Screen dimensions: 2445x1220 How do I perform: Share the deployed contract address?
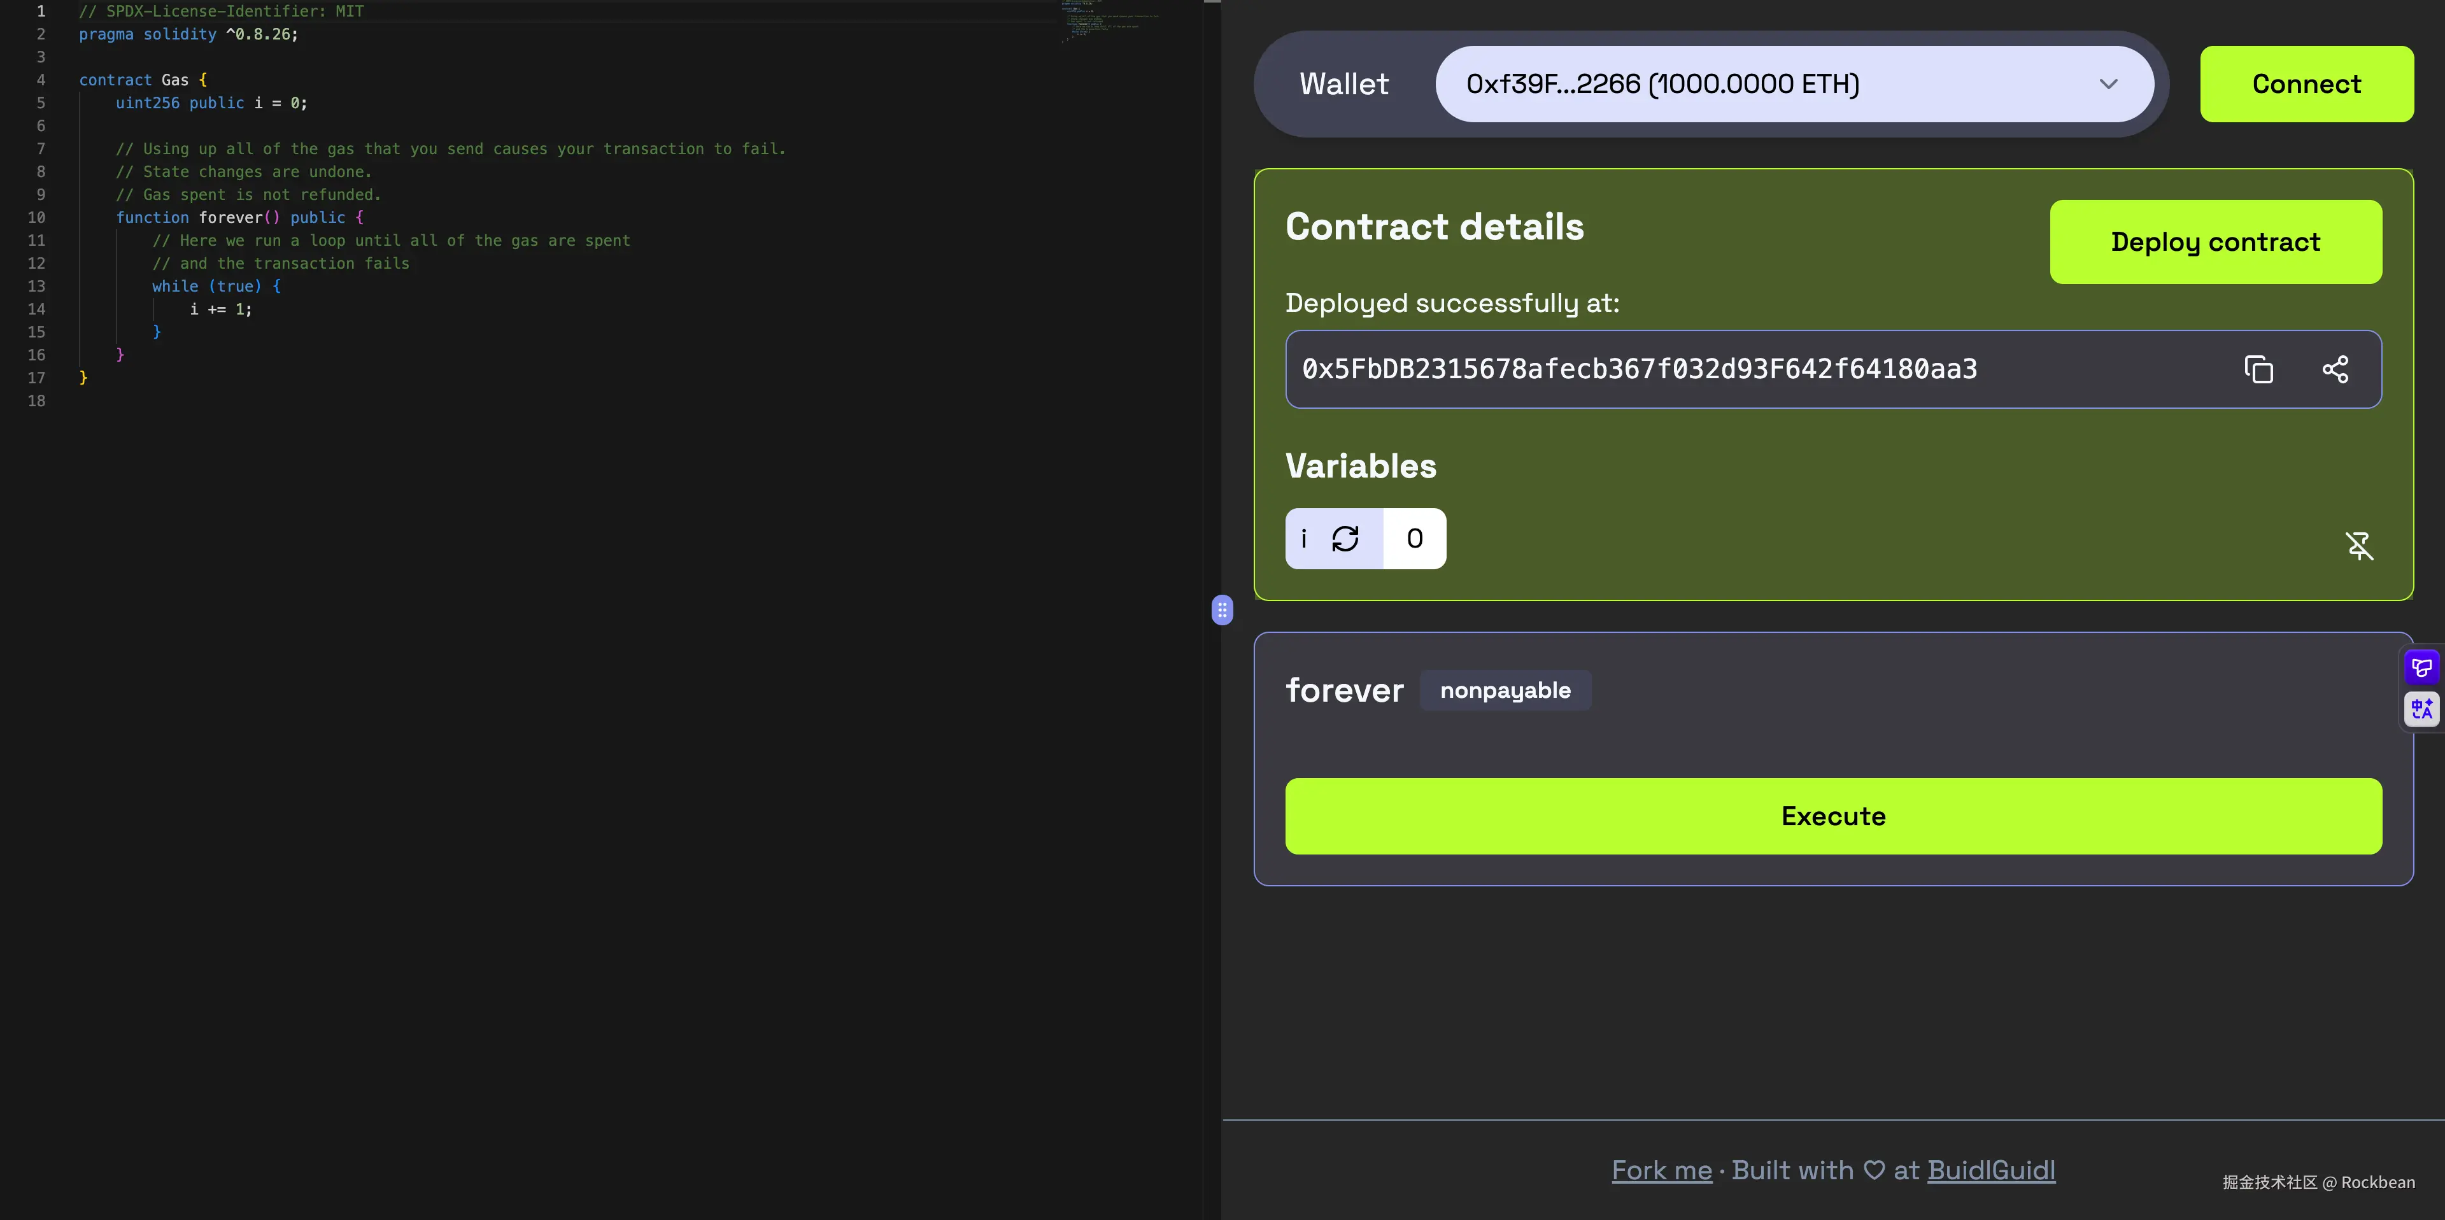(2335, 369)
